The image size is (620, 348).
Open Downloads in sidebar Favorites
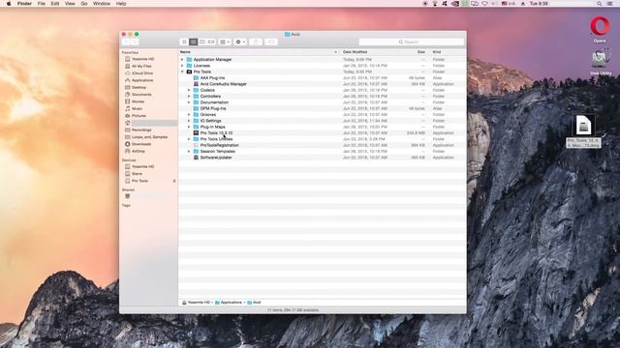[x=141, y=144]
